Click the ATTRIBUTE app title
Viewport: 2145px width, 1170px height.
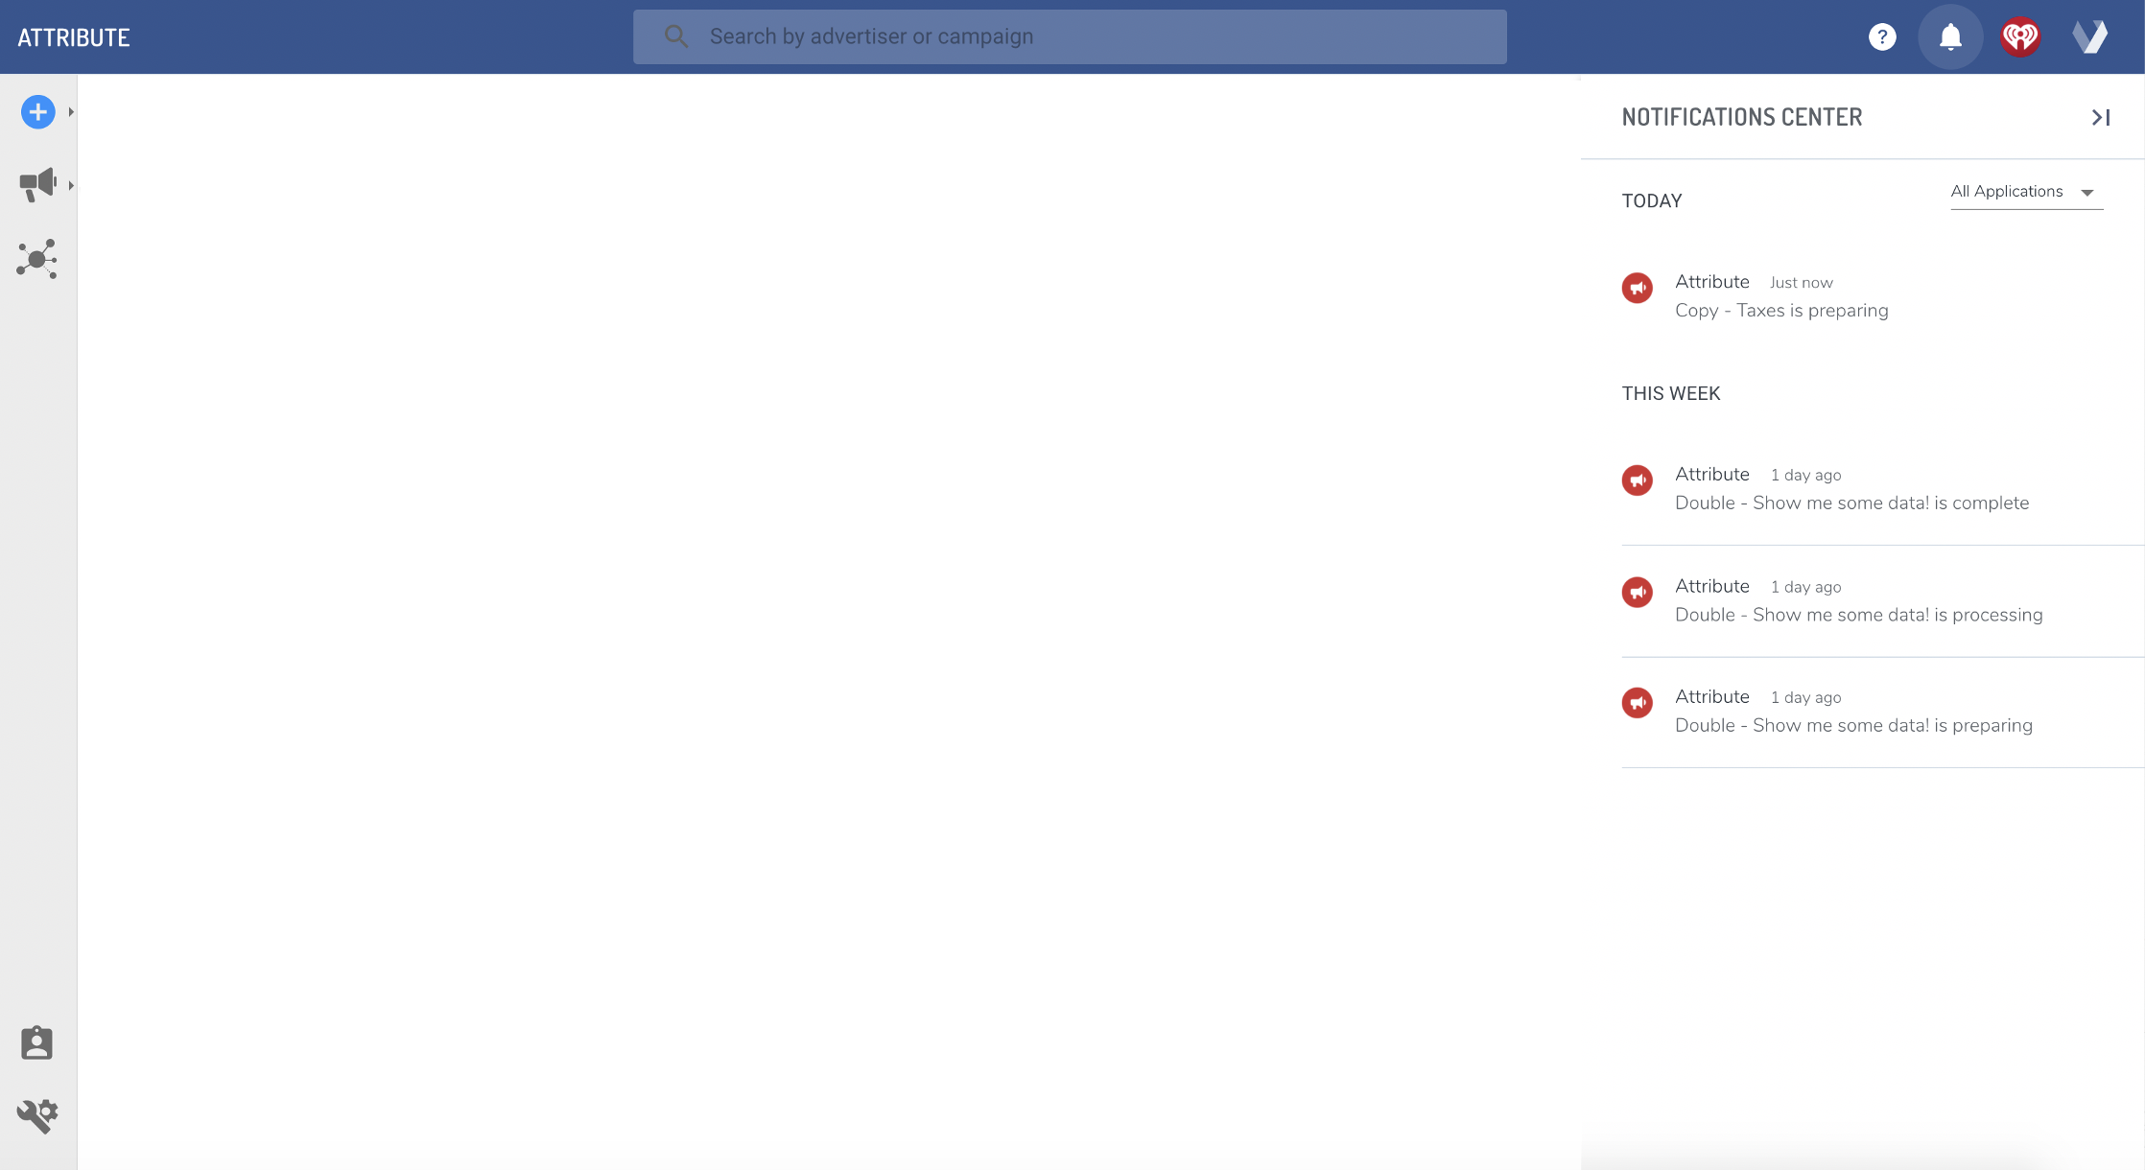pos(74,37)
